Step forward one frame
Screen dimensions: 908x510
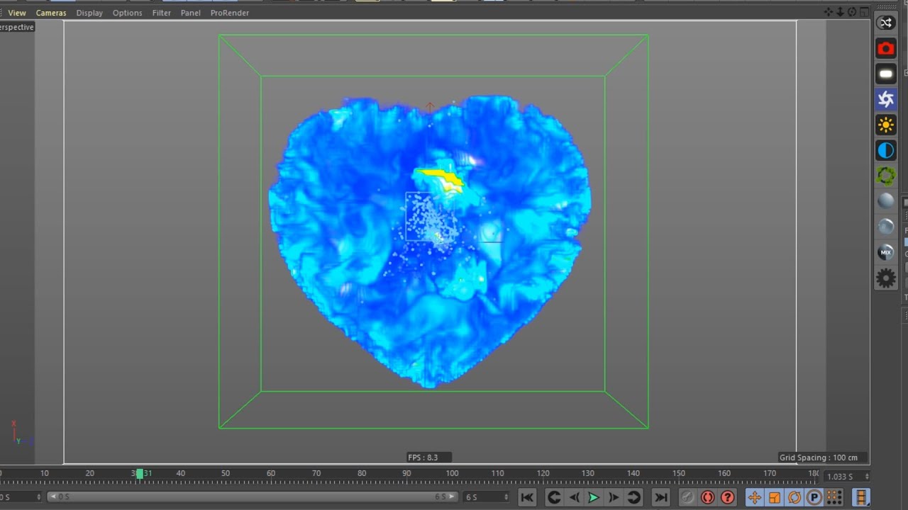click(x=614, y=497)
